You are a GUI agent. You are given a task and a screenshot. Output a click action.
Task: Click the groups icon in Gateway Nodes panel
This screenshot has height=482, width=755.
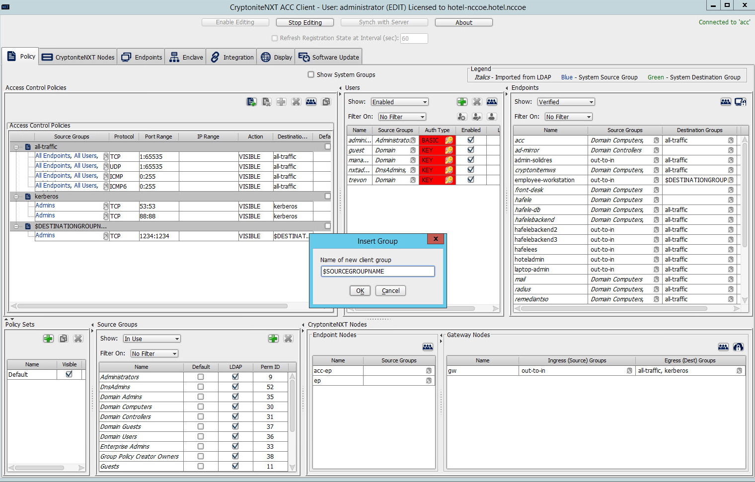point(723,346)
